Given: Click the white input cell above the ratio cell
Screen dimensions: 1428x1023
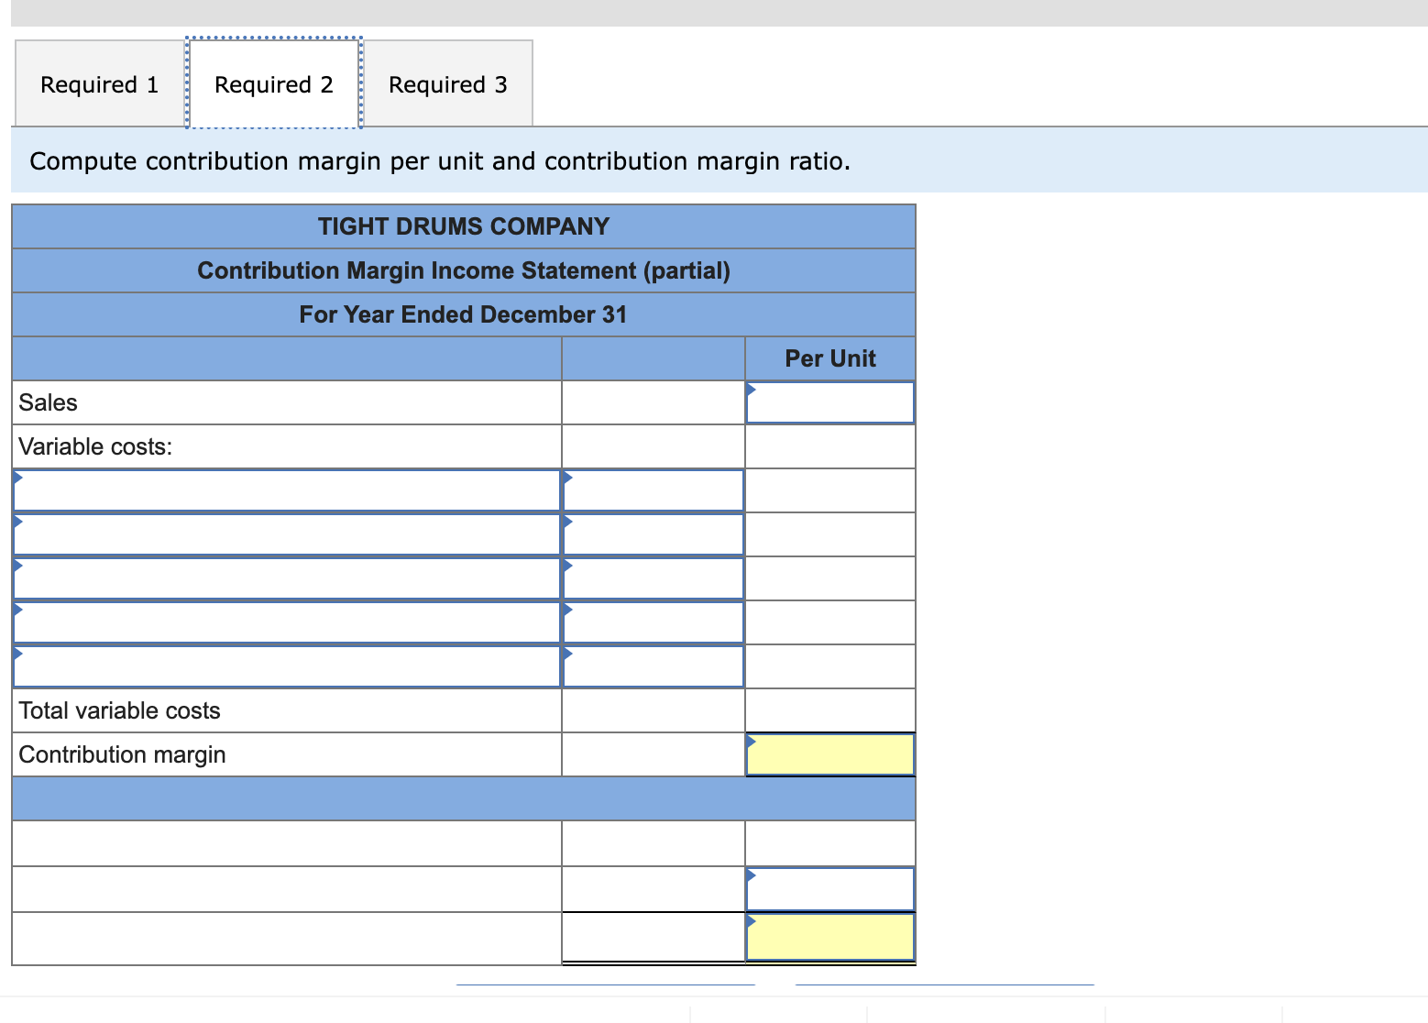Looking at the screenshot, I should tap(829, 888).
